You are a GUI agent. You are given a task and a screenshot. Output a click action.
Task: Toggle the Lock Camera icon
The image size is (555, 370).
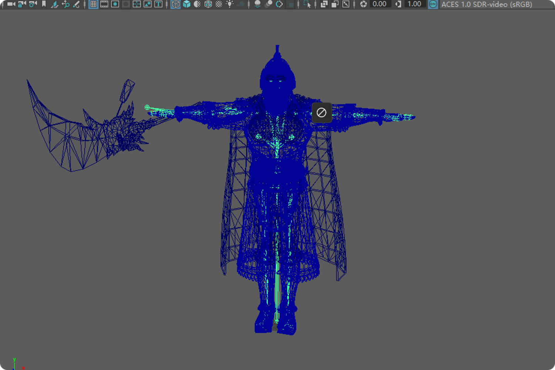[x=22, y=4]
